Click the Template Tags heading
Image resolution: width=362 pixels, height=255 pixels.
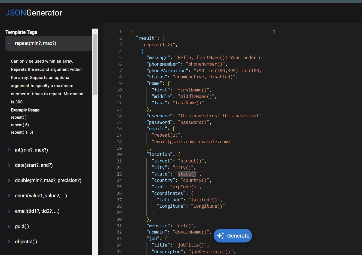[x=21, y=32]
